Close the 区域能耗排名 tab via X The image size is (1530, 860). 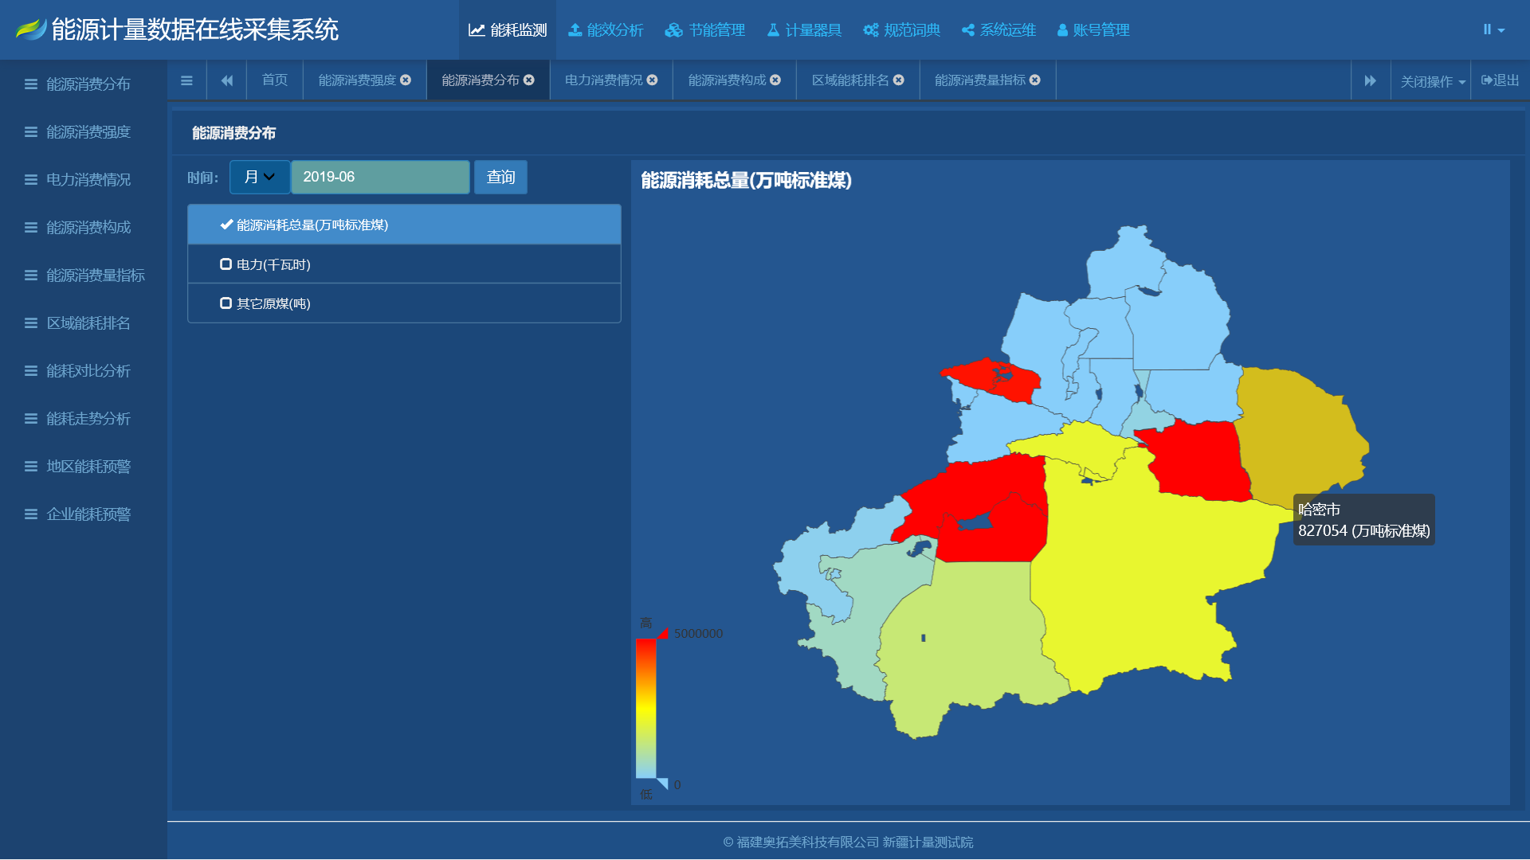(x=899, y=80)
